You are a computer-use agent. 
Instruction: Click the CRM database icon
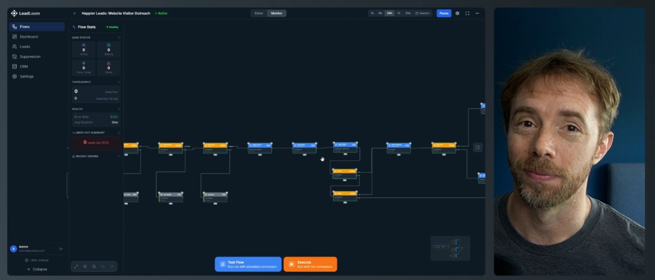[15, 66]
